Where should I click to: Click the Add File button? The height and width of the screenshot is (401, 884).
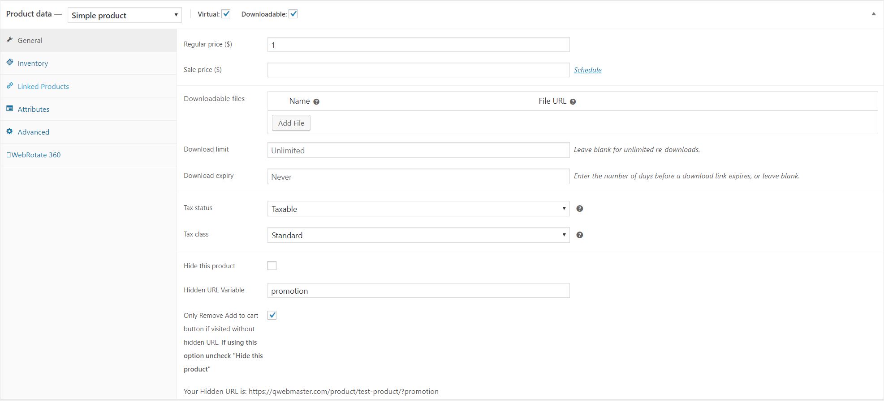(x=291, y=123)
